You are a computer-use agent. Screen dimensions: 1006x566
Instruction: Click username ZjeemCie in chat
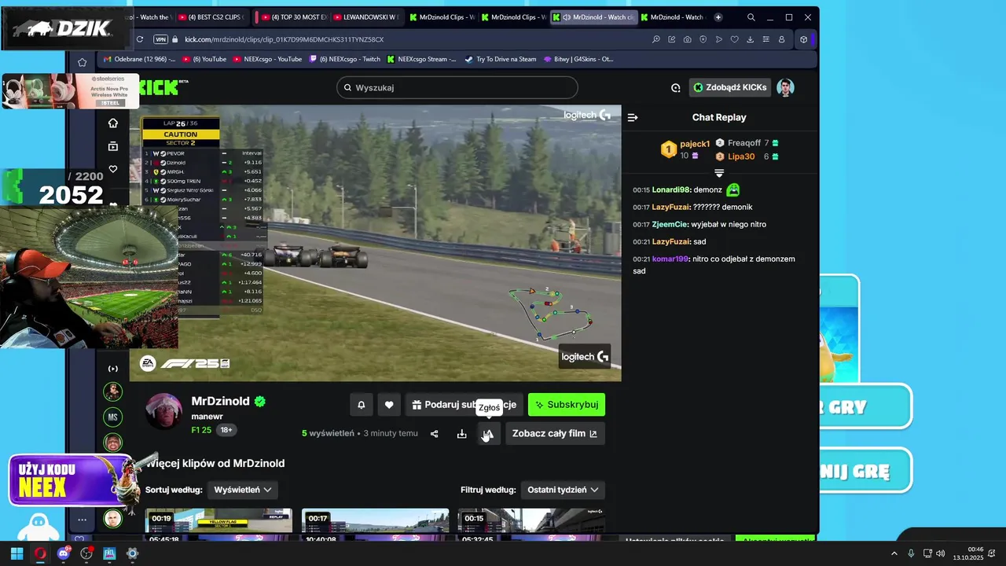[x=670, y=224]
